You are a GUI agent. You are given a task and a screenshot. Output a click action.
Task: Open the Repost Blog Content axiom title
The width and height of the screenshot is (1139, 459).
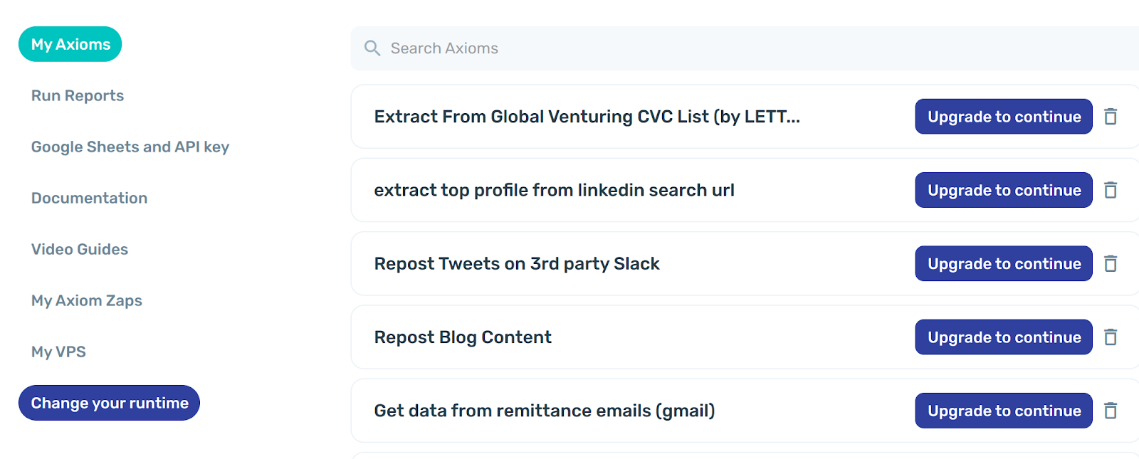click(463, 337)
